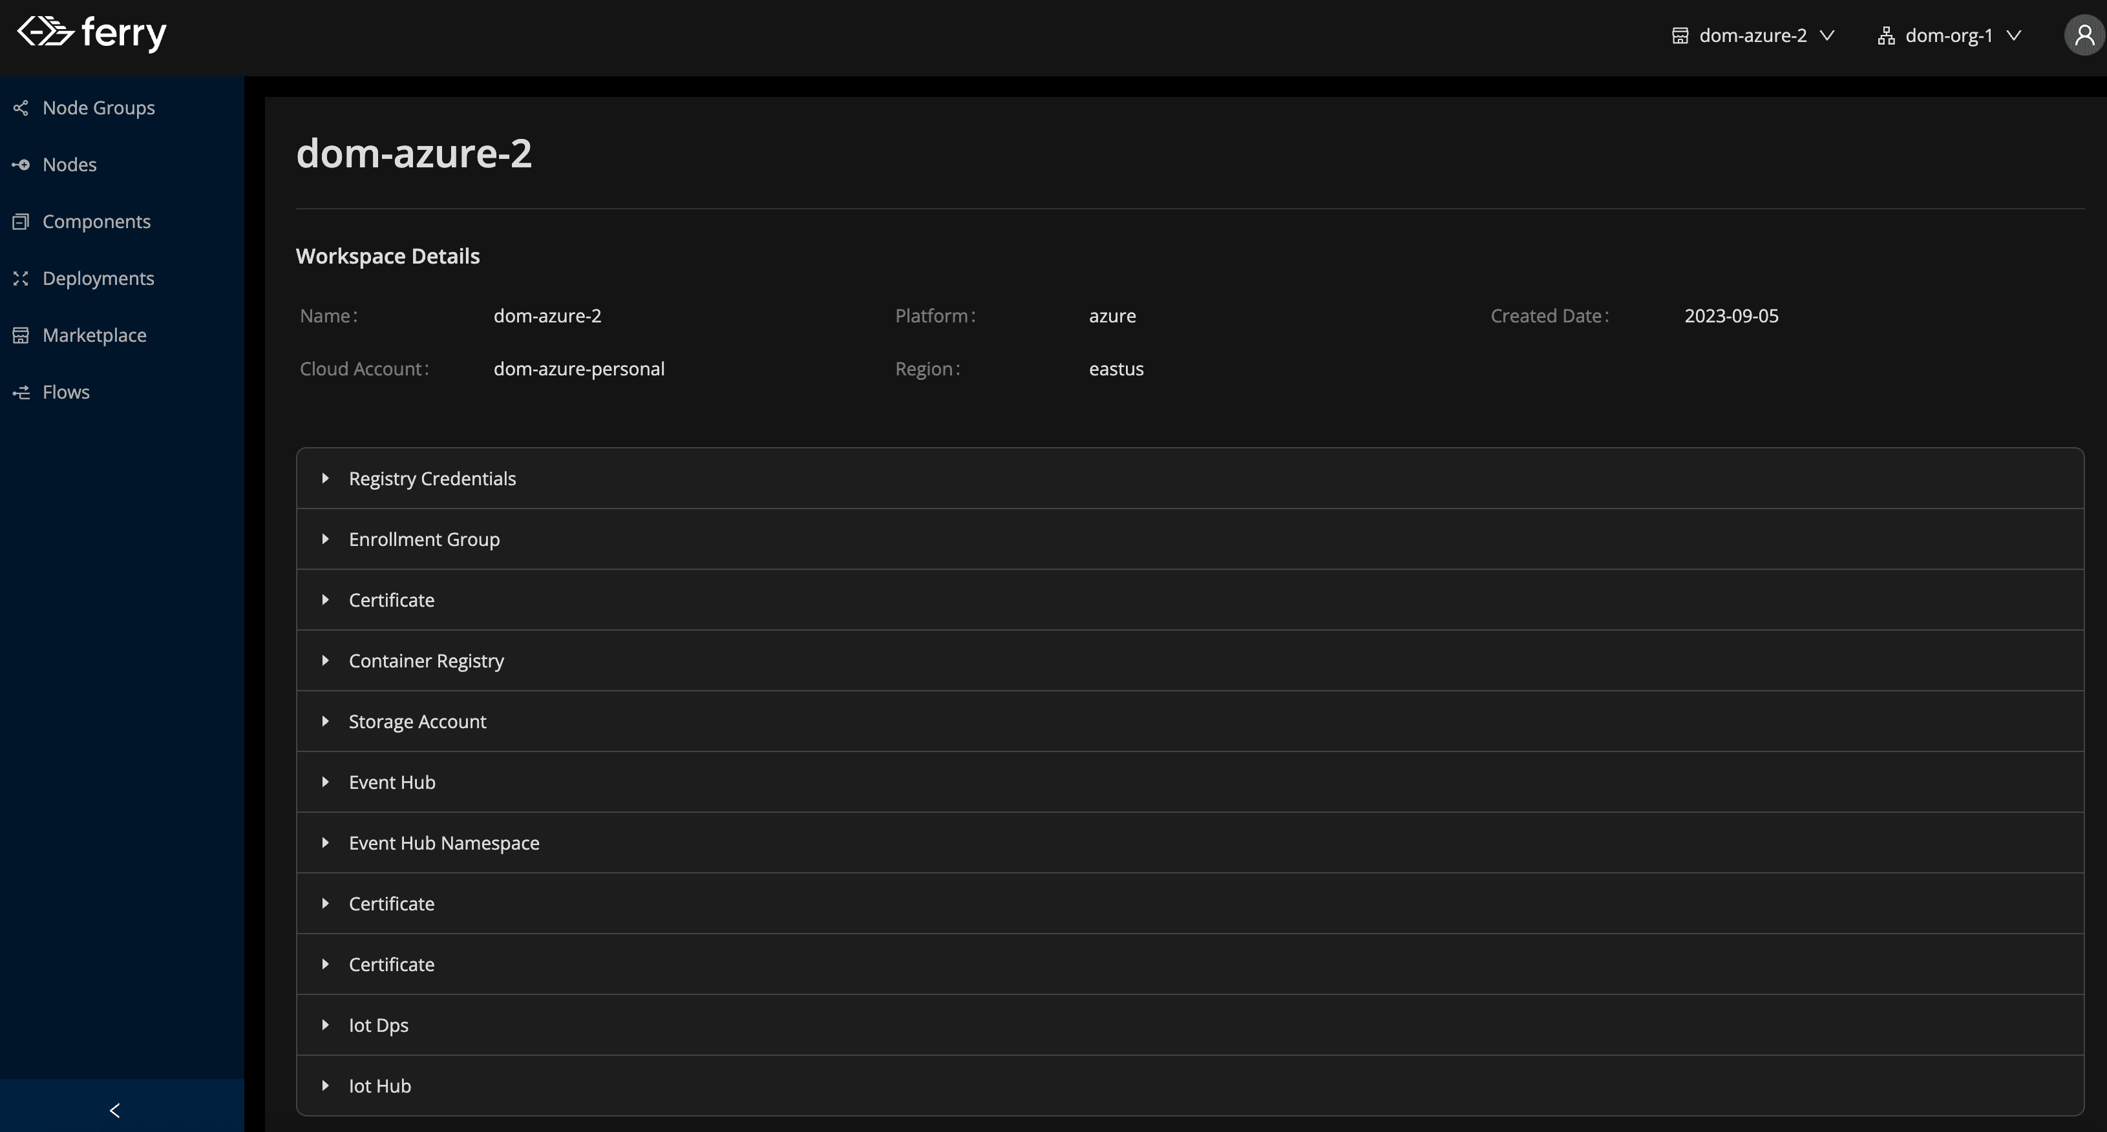This screenshot has width=2107, height=1132.
Task: Click the Name value dom-azure-2
Action: click(x=547, y=316)
